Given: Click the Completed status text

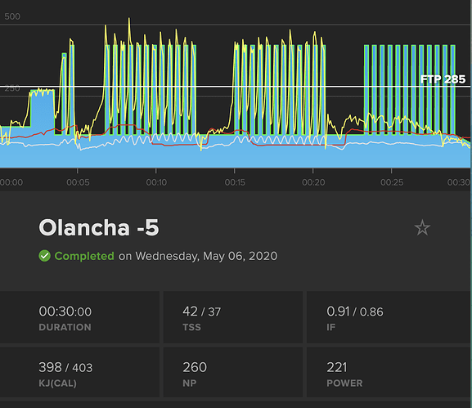Looking at the screenshot, I should pyautogui.click(x=84, y=256).
